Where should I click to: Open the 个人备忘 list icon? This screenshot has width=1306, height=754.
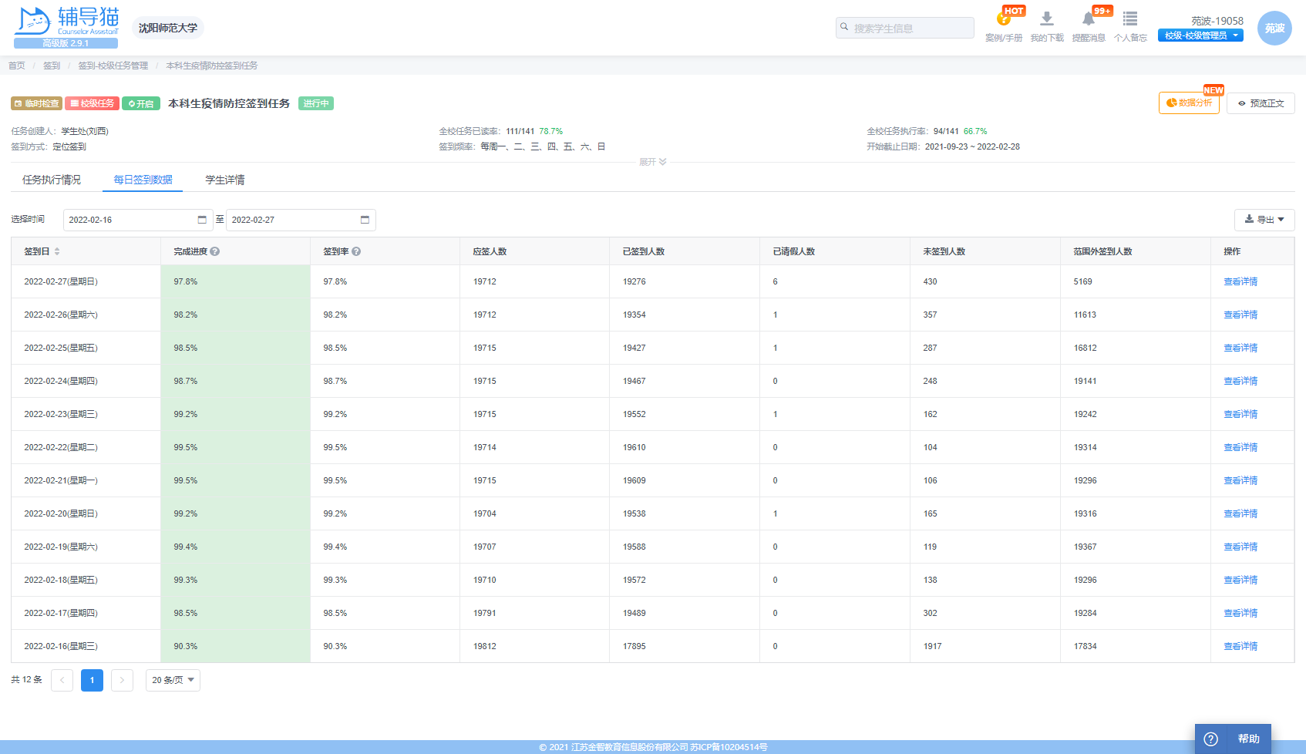(x=1129, y=19)
